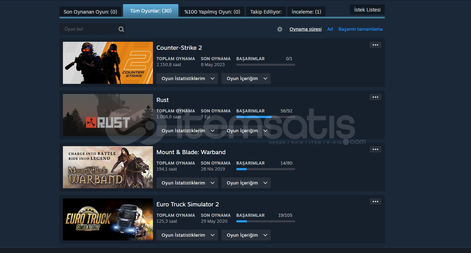
Task: Open the Counter-Strike 2 game thumbnail
Action: click(x=108, y=63)
